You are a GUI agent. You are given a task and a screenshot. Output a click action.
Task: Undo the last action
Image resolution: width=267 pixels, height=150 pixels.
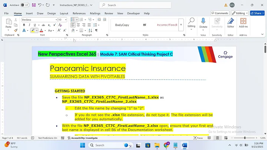pos(40,5)
